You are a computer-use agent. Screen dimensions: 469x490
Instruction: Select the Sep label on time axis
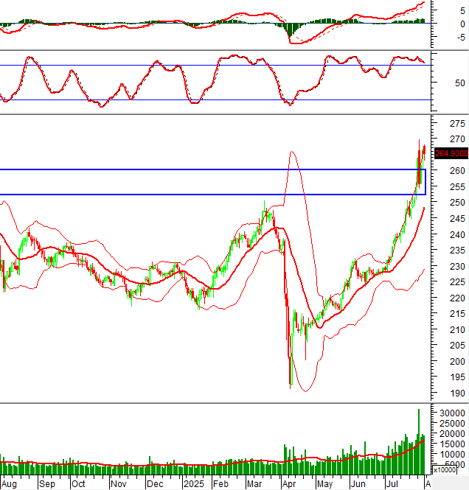tap(47, 484)
